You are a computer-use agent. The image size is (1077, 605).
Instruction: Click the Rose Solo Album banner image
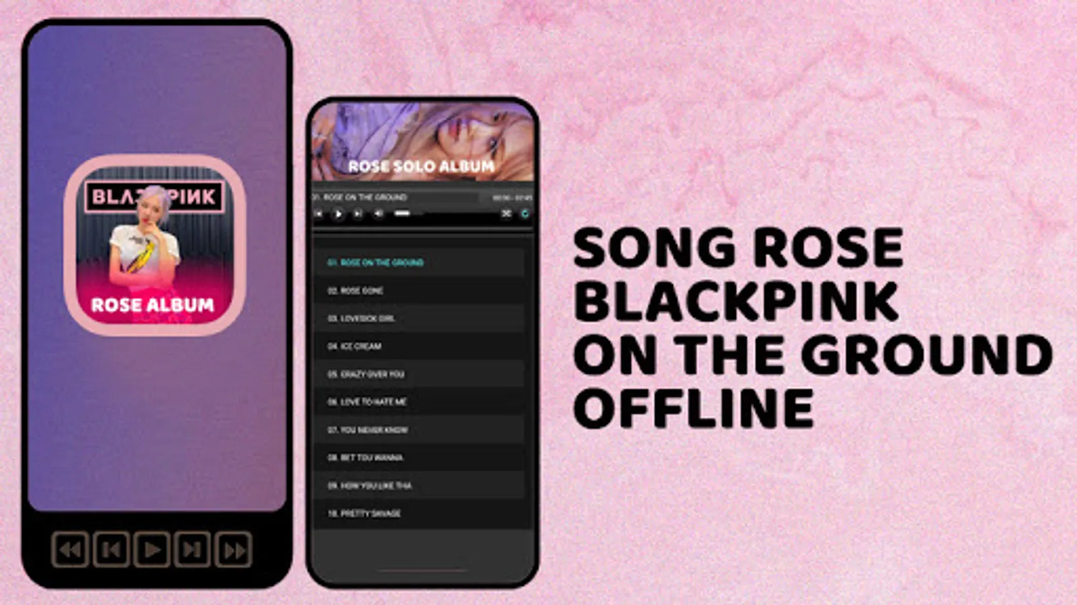click(x=422, y=141)
